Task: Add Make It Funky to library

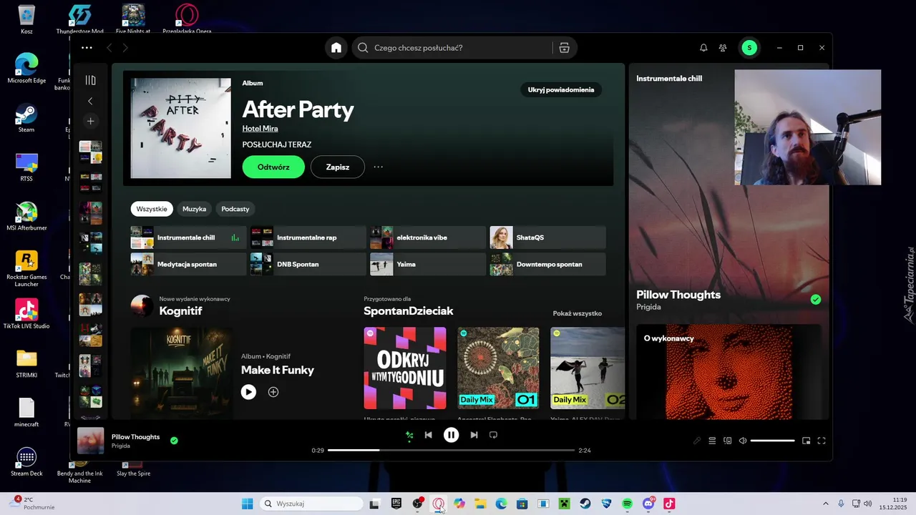Action: tap(273, 392)
